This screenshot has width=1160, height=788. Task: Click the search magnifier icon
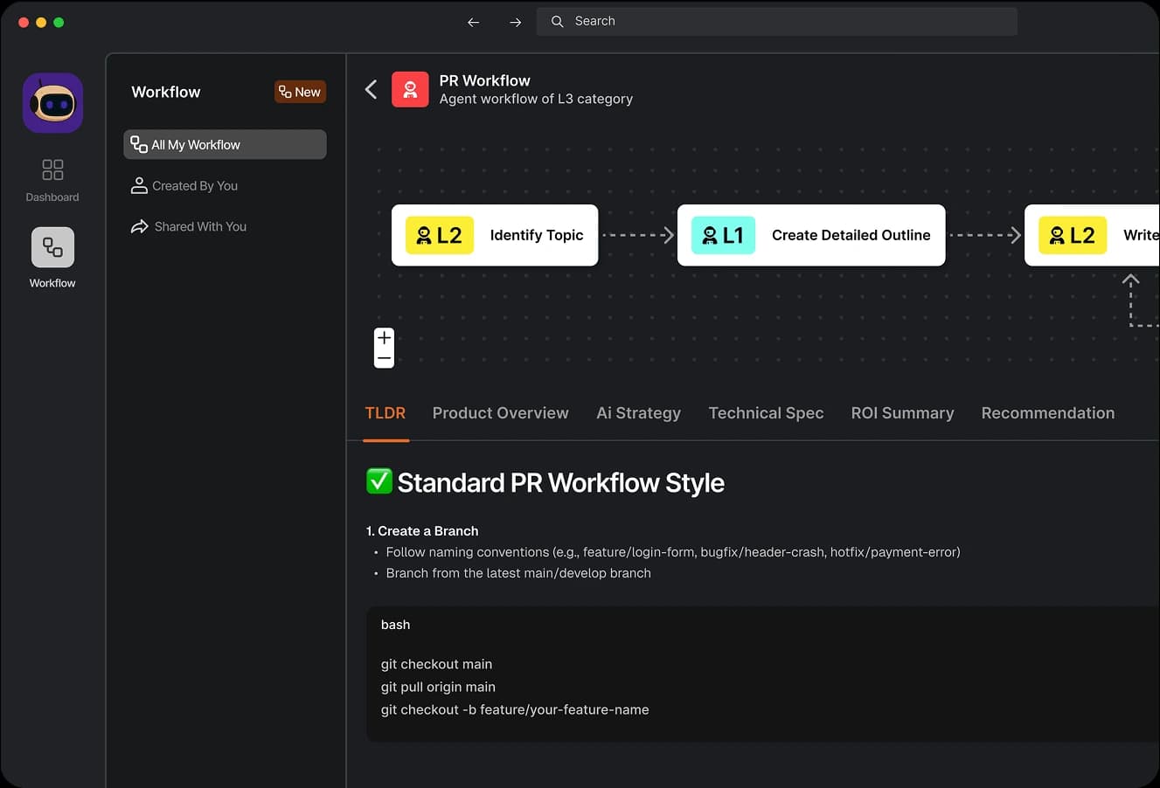tap(557, 21)
